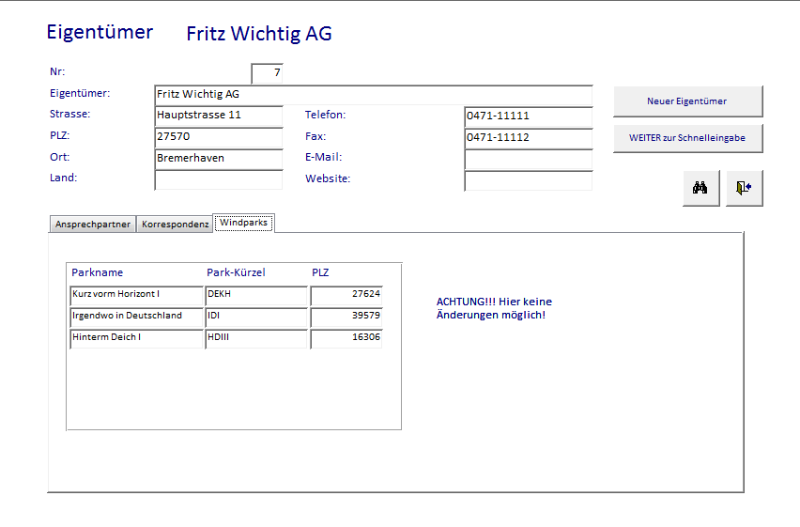Click the Nr field showing 7

(x=267, y=73)
